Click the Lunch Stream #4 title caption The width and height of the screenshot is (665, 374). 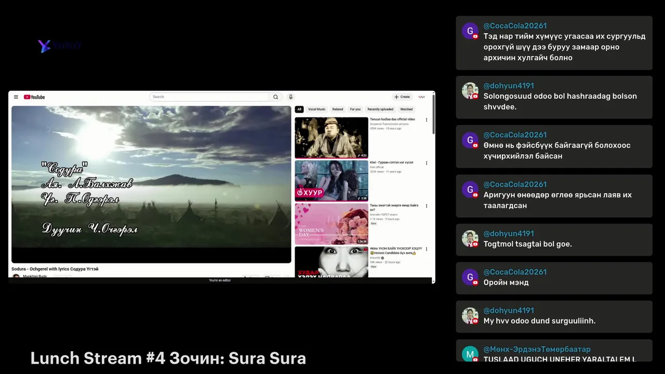tap(168, 358)
